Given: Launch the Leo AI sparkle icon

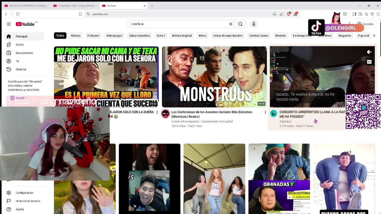Looking at the screenshot, I should (x=366, y=14).
